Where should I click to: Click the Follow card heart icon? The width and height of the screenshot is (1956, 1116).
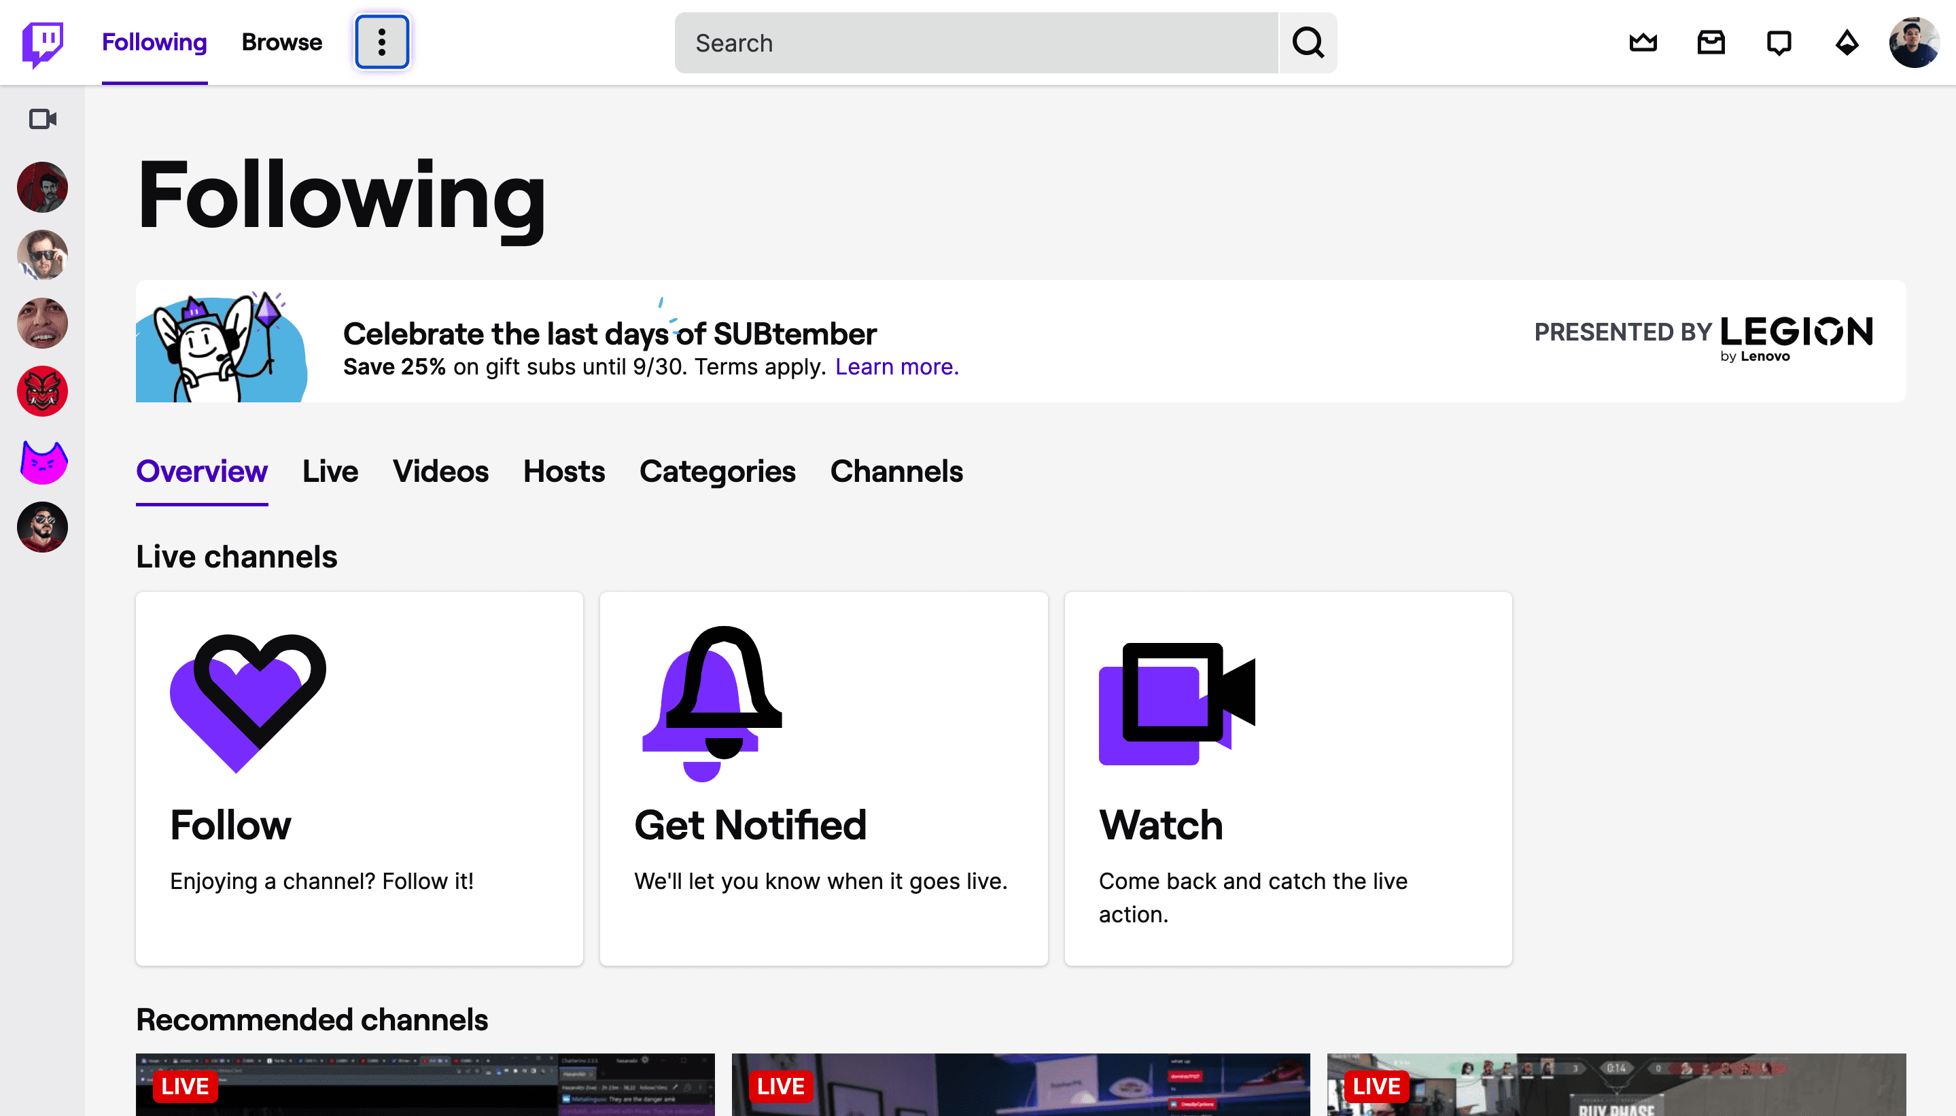point(247,703)
